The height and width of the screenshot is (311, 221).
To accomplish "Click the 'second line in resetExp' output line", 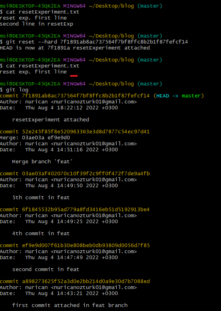I will click(x=36, y=24).
